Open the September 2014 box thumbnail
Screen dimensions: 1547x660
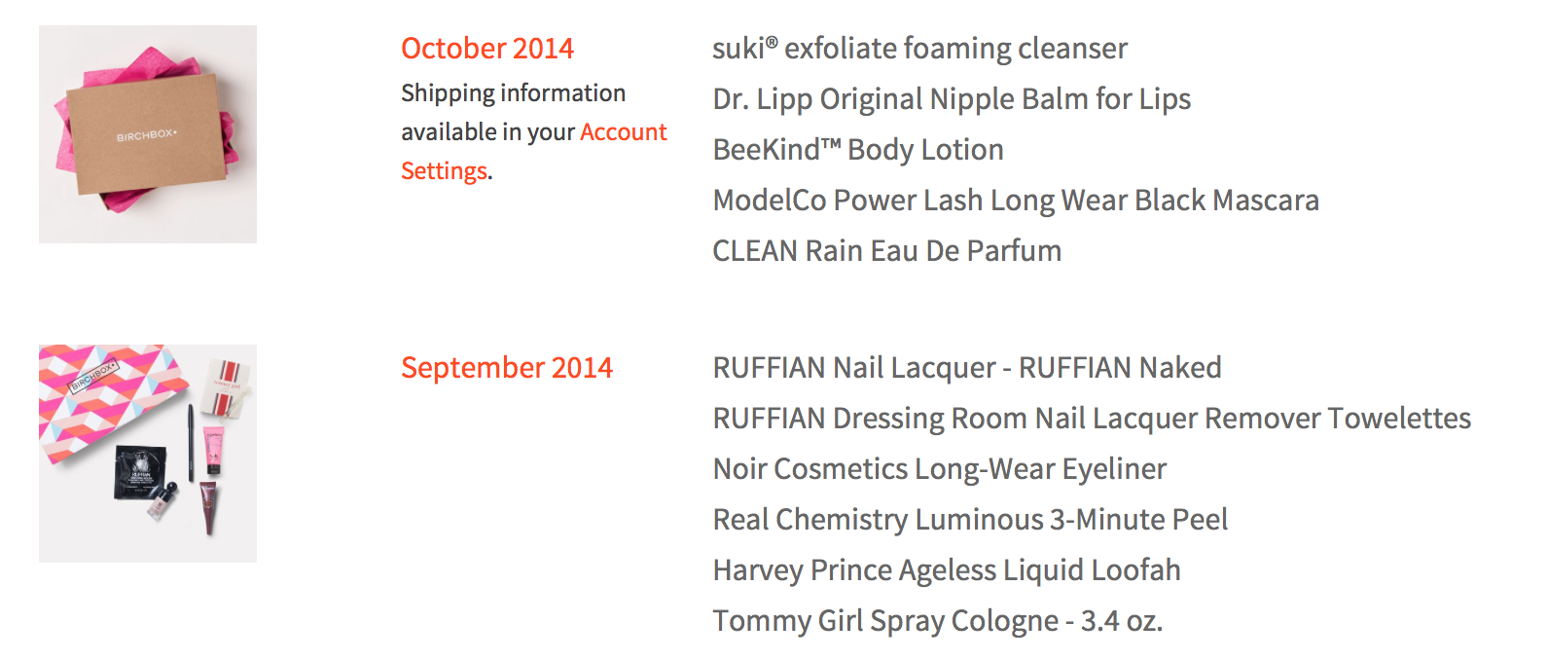pyautogui.click(x=148, y=454)
